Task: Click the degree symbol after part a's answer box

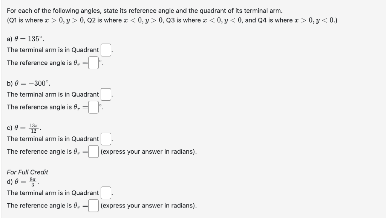Action: [100, 60]
